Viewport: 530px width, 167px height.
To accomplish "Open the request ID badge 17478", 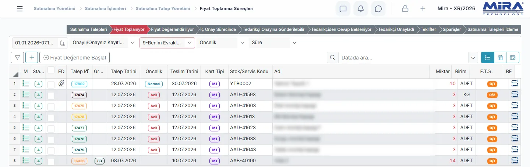I will [x=79, y=139].
